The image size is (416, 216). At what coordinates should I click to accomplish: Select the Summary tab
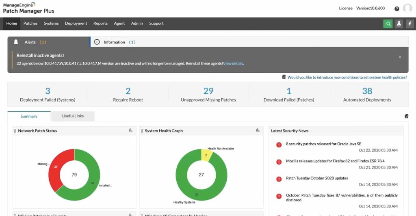pyautogui.click(x=29, y=117)
